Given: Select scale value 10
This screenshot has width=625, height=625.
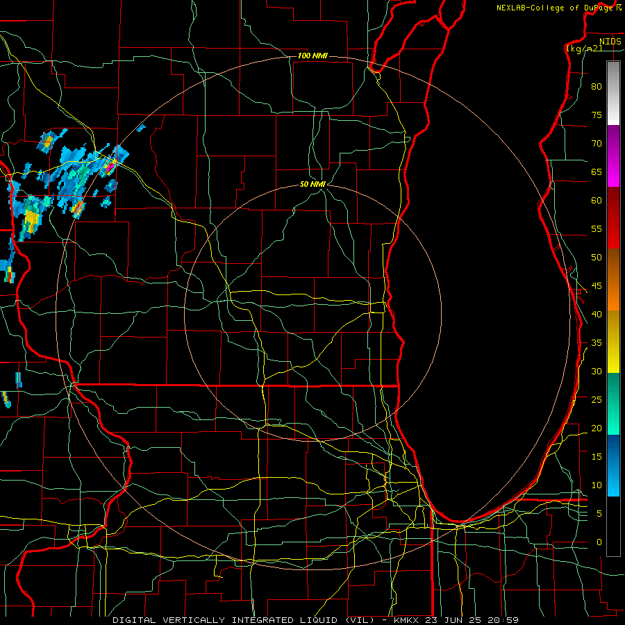Looking at the screenshot, I should pyautogui.click(x=597, y=485).
